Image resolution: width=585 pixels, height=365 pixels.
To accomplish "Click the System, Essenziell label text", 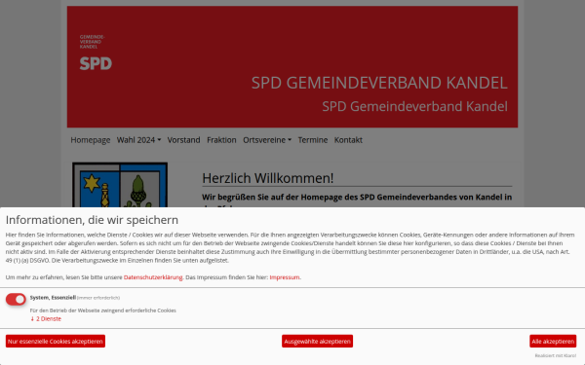I will pos(53,298).
